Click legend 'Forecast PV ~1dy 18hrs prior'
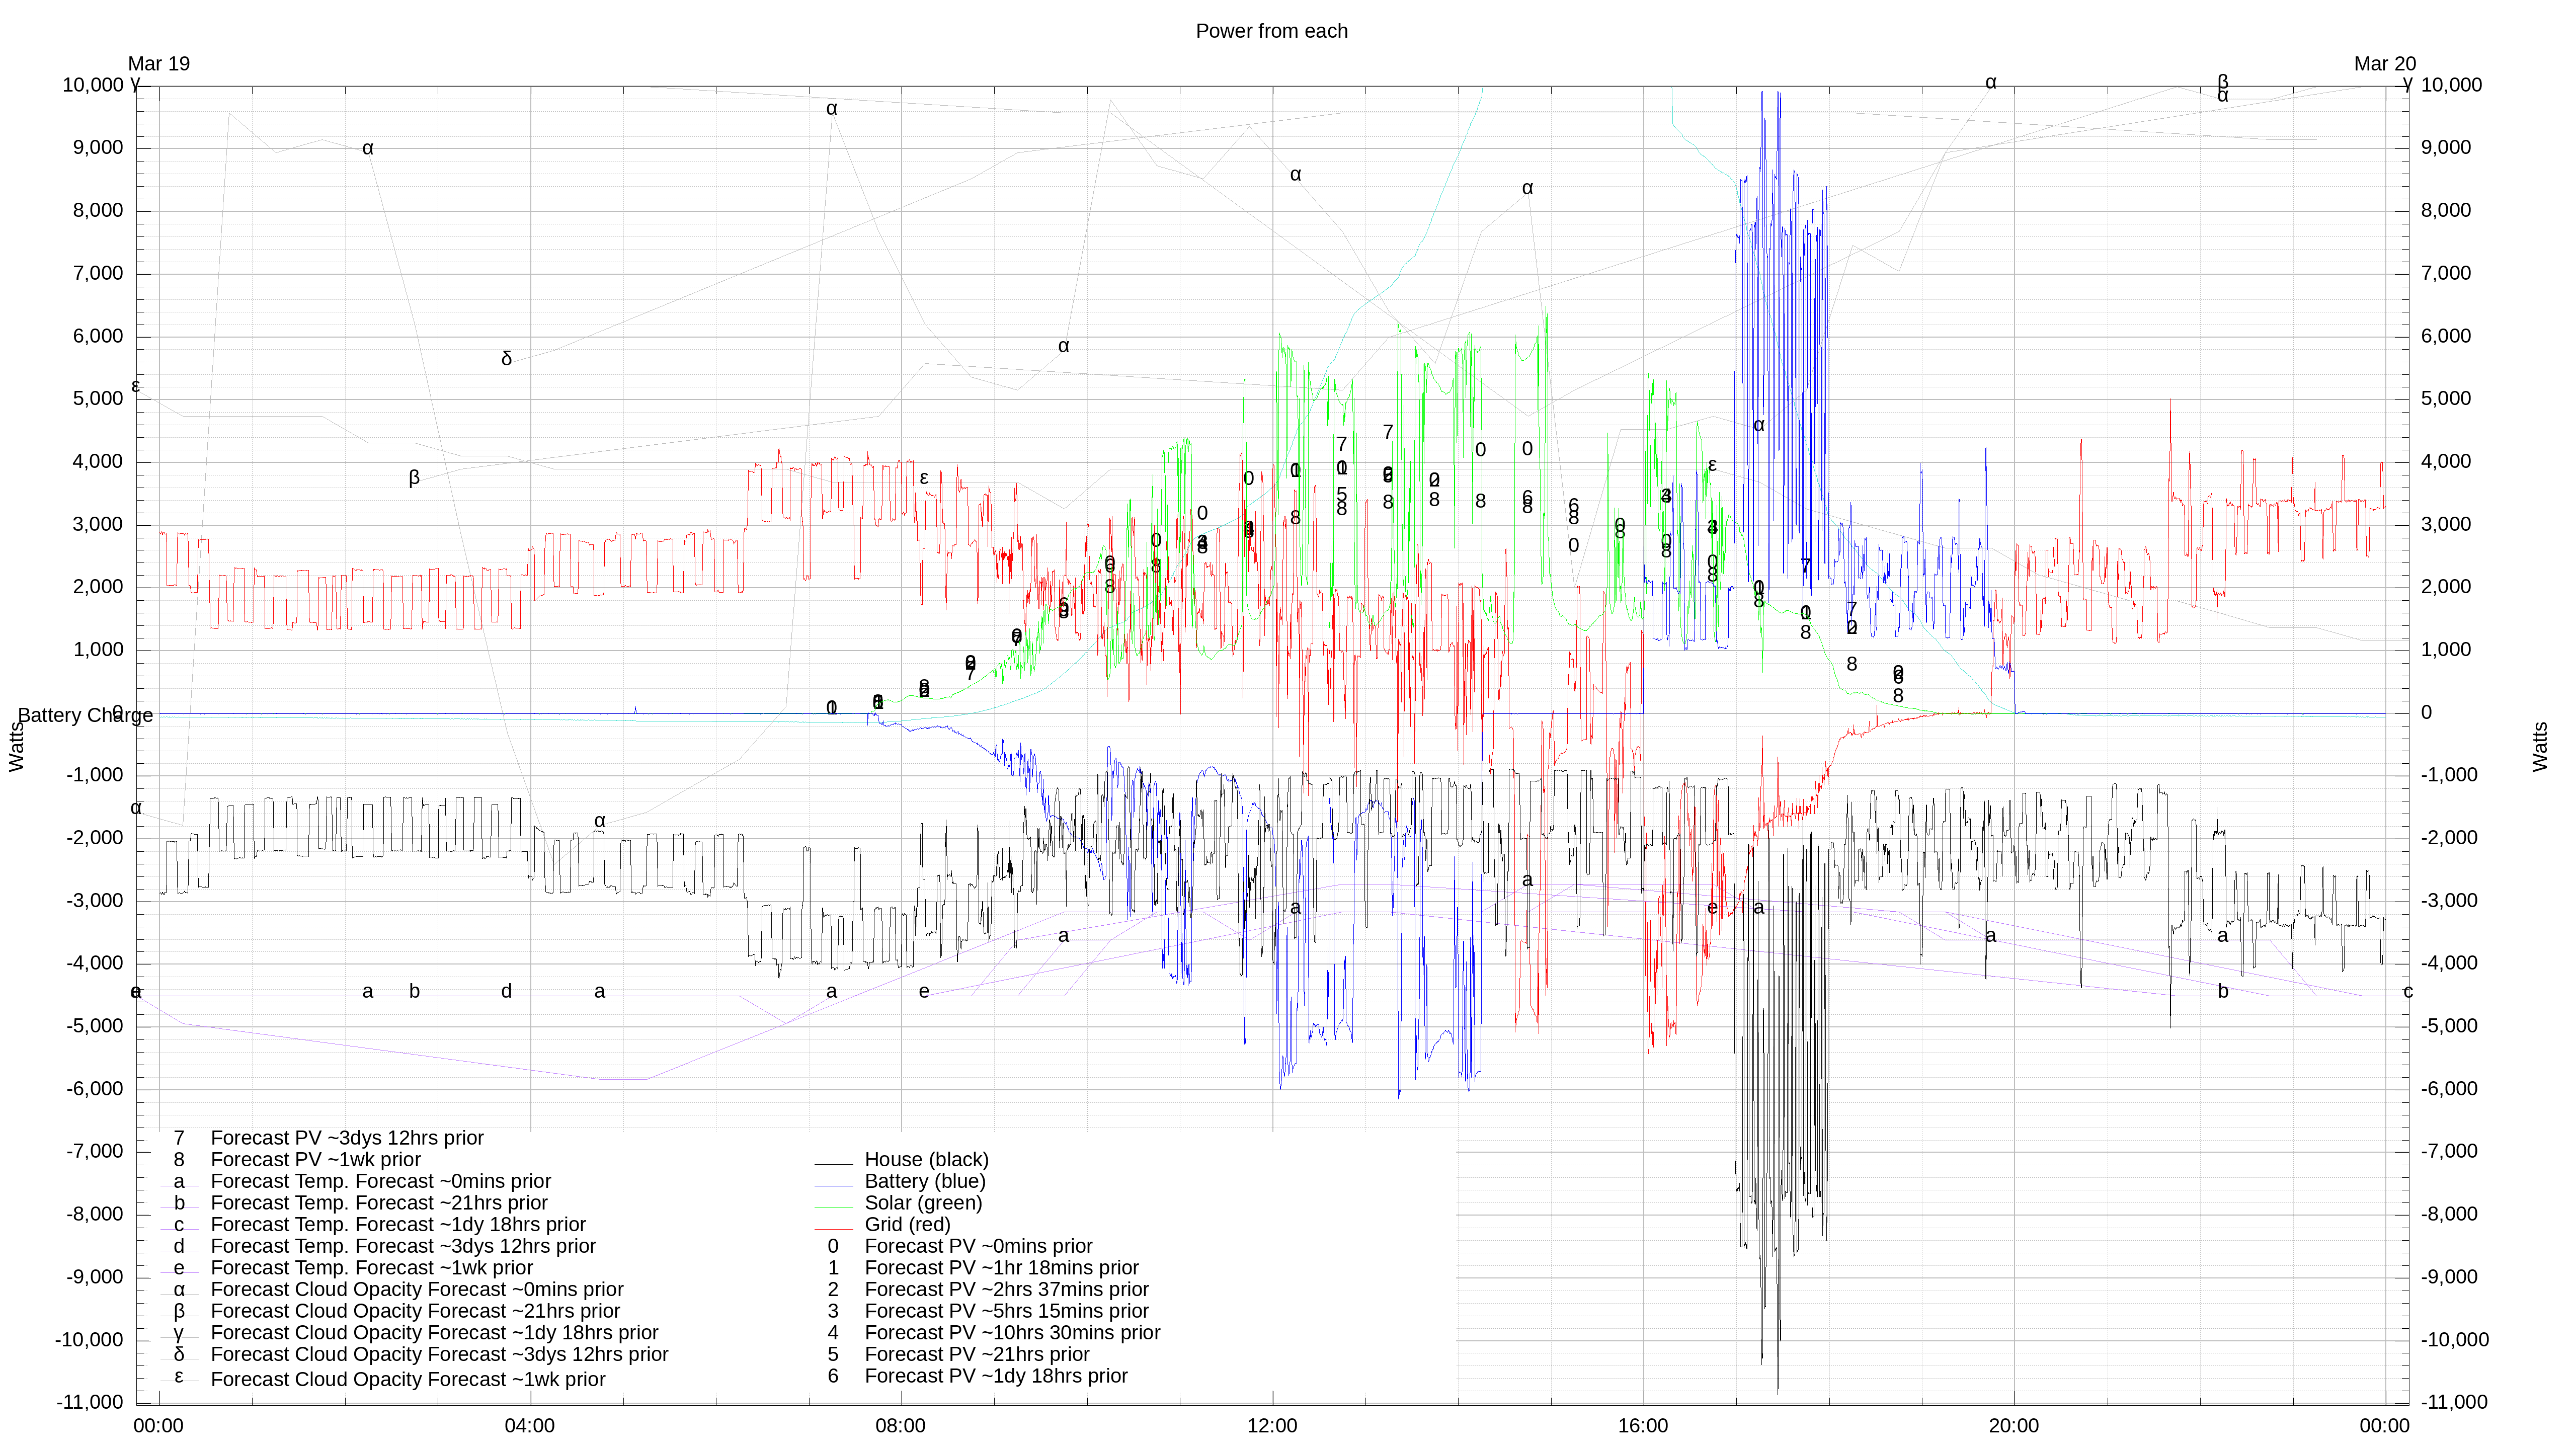 click(x=995, y=1376)
